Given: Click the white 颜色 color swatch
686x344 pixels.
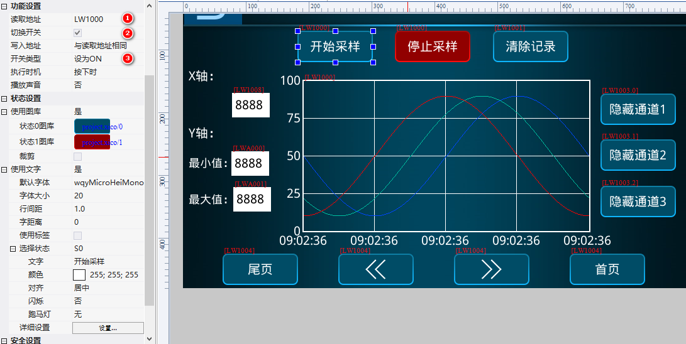Looking at the screenshot, I should [79, 275].
